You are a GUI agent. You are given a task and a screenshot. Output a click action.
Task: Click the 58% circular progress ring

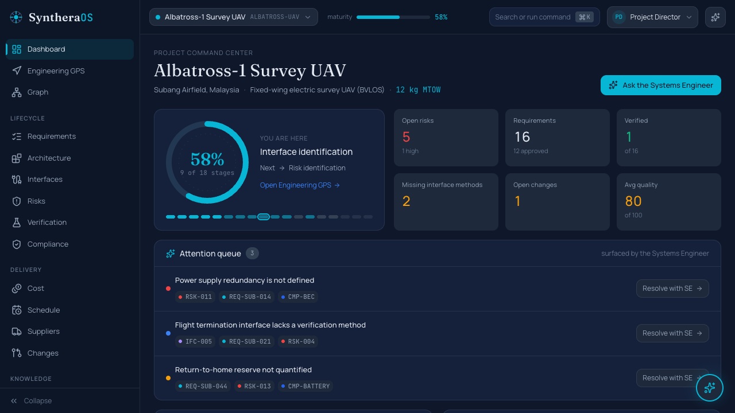(207, 162)
